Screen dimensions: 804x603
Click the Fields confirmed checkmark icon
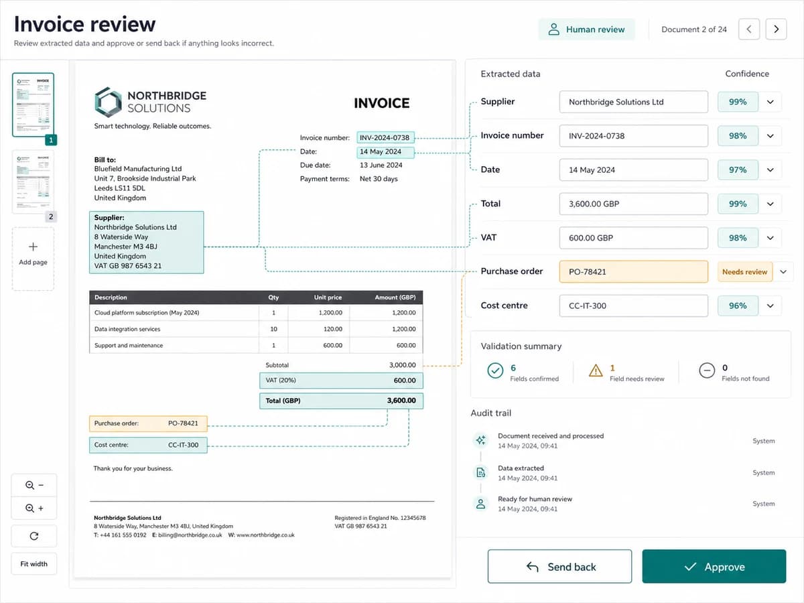[x=495, y=371]
